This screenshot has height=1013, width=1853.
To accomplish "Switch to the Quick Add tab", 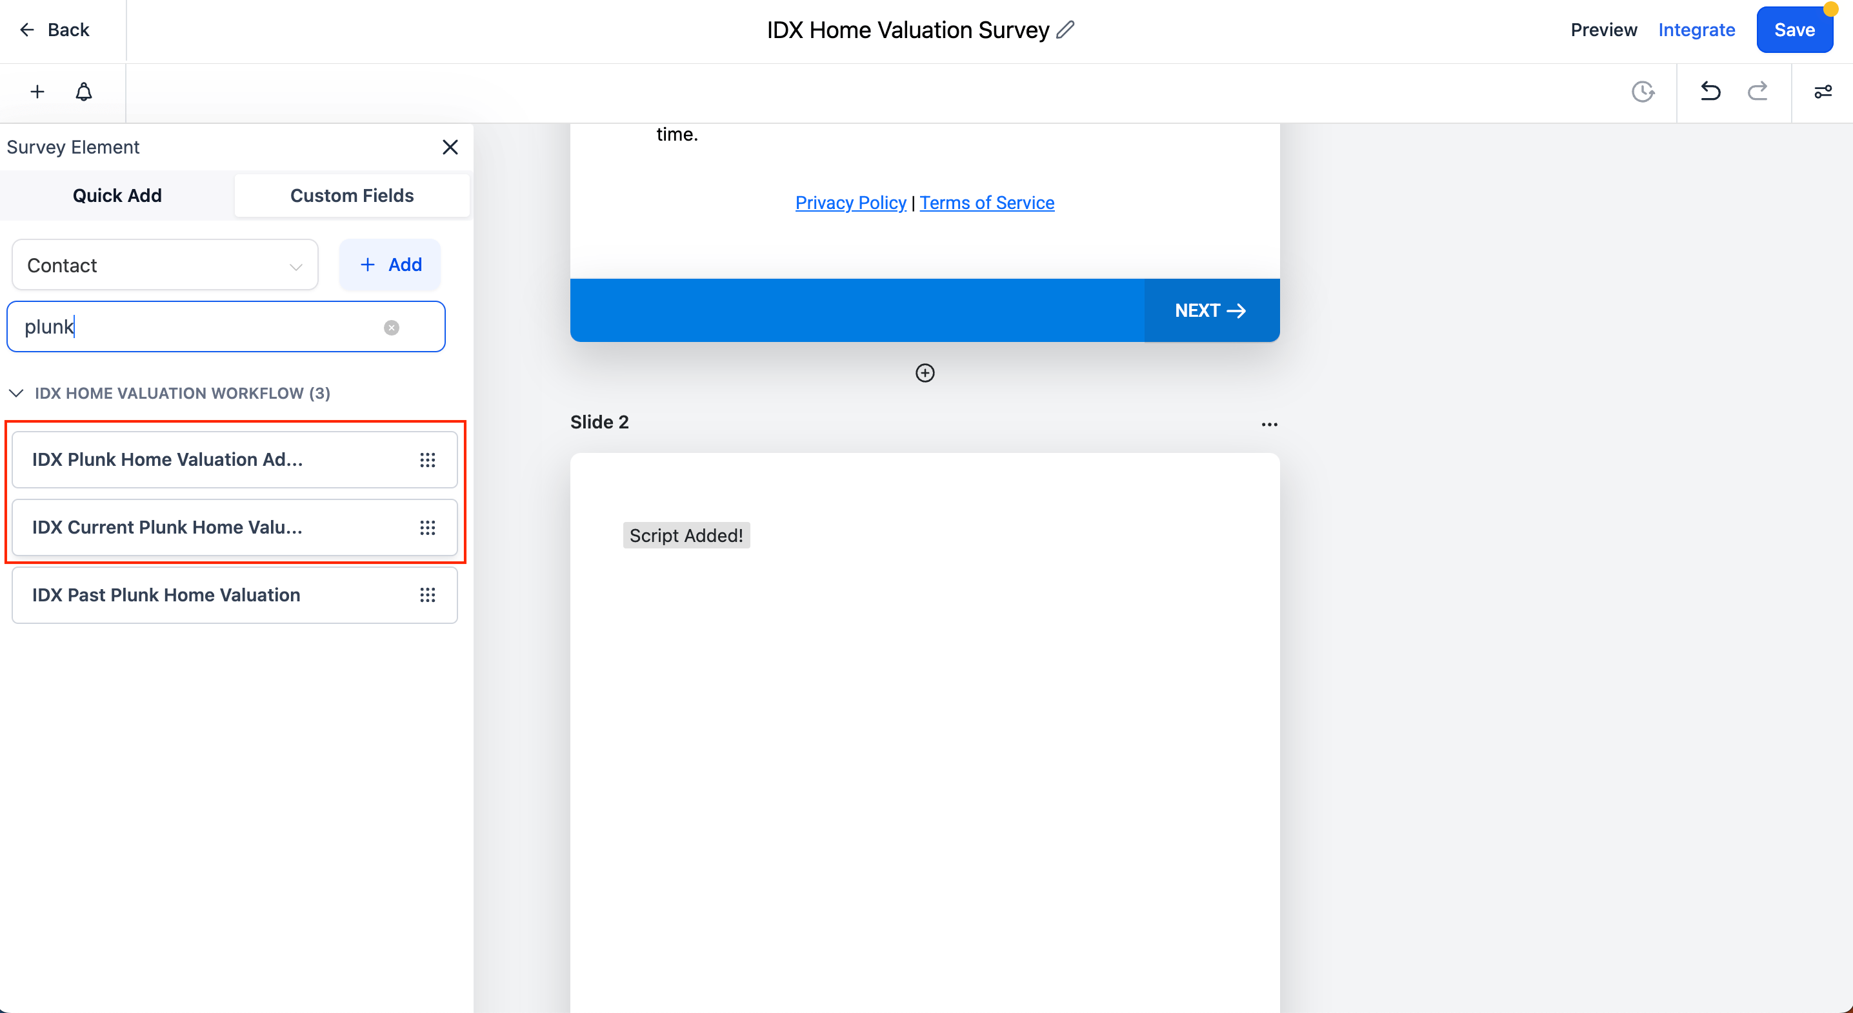I will 117,196.
